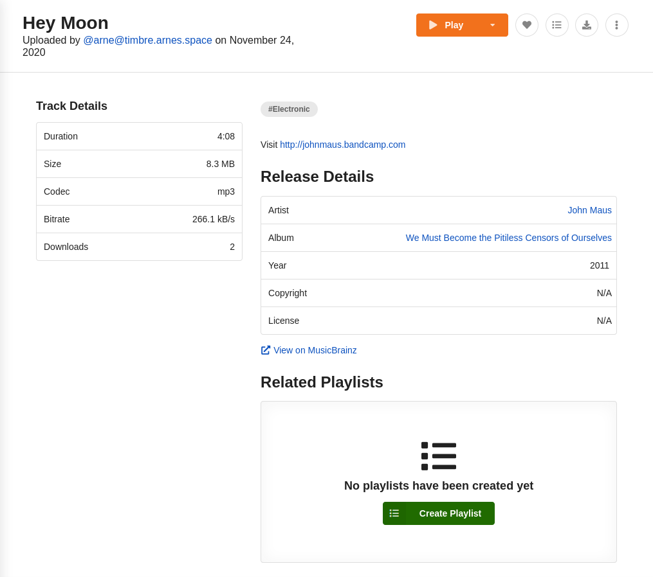The image size is (653, 577).
Task: Click the Artist row label
Action: point(278,210)
